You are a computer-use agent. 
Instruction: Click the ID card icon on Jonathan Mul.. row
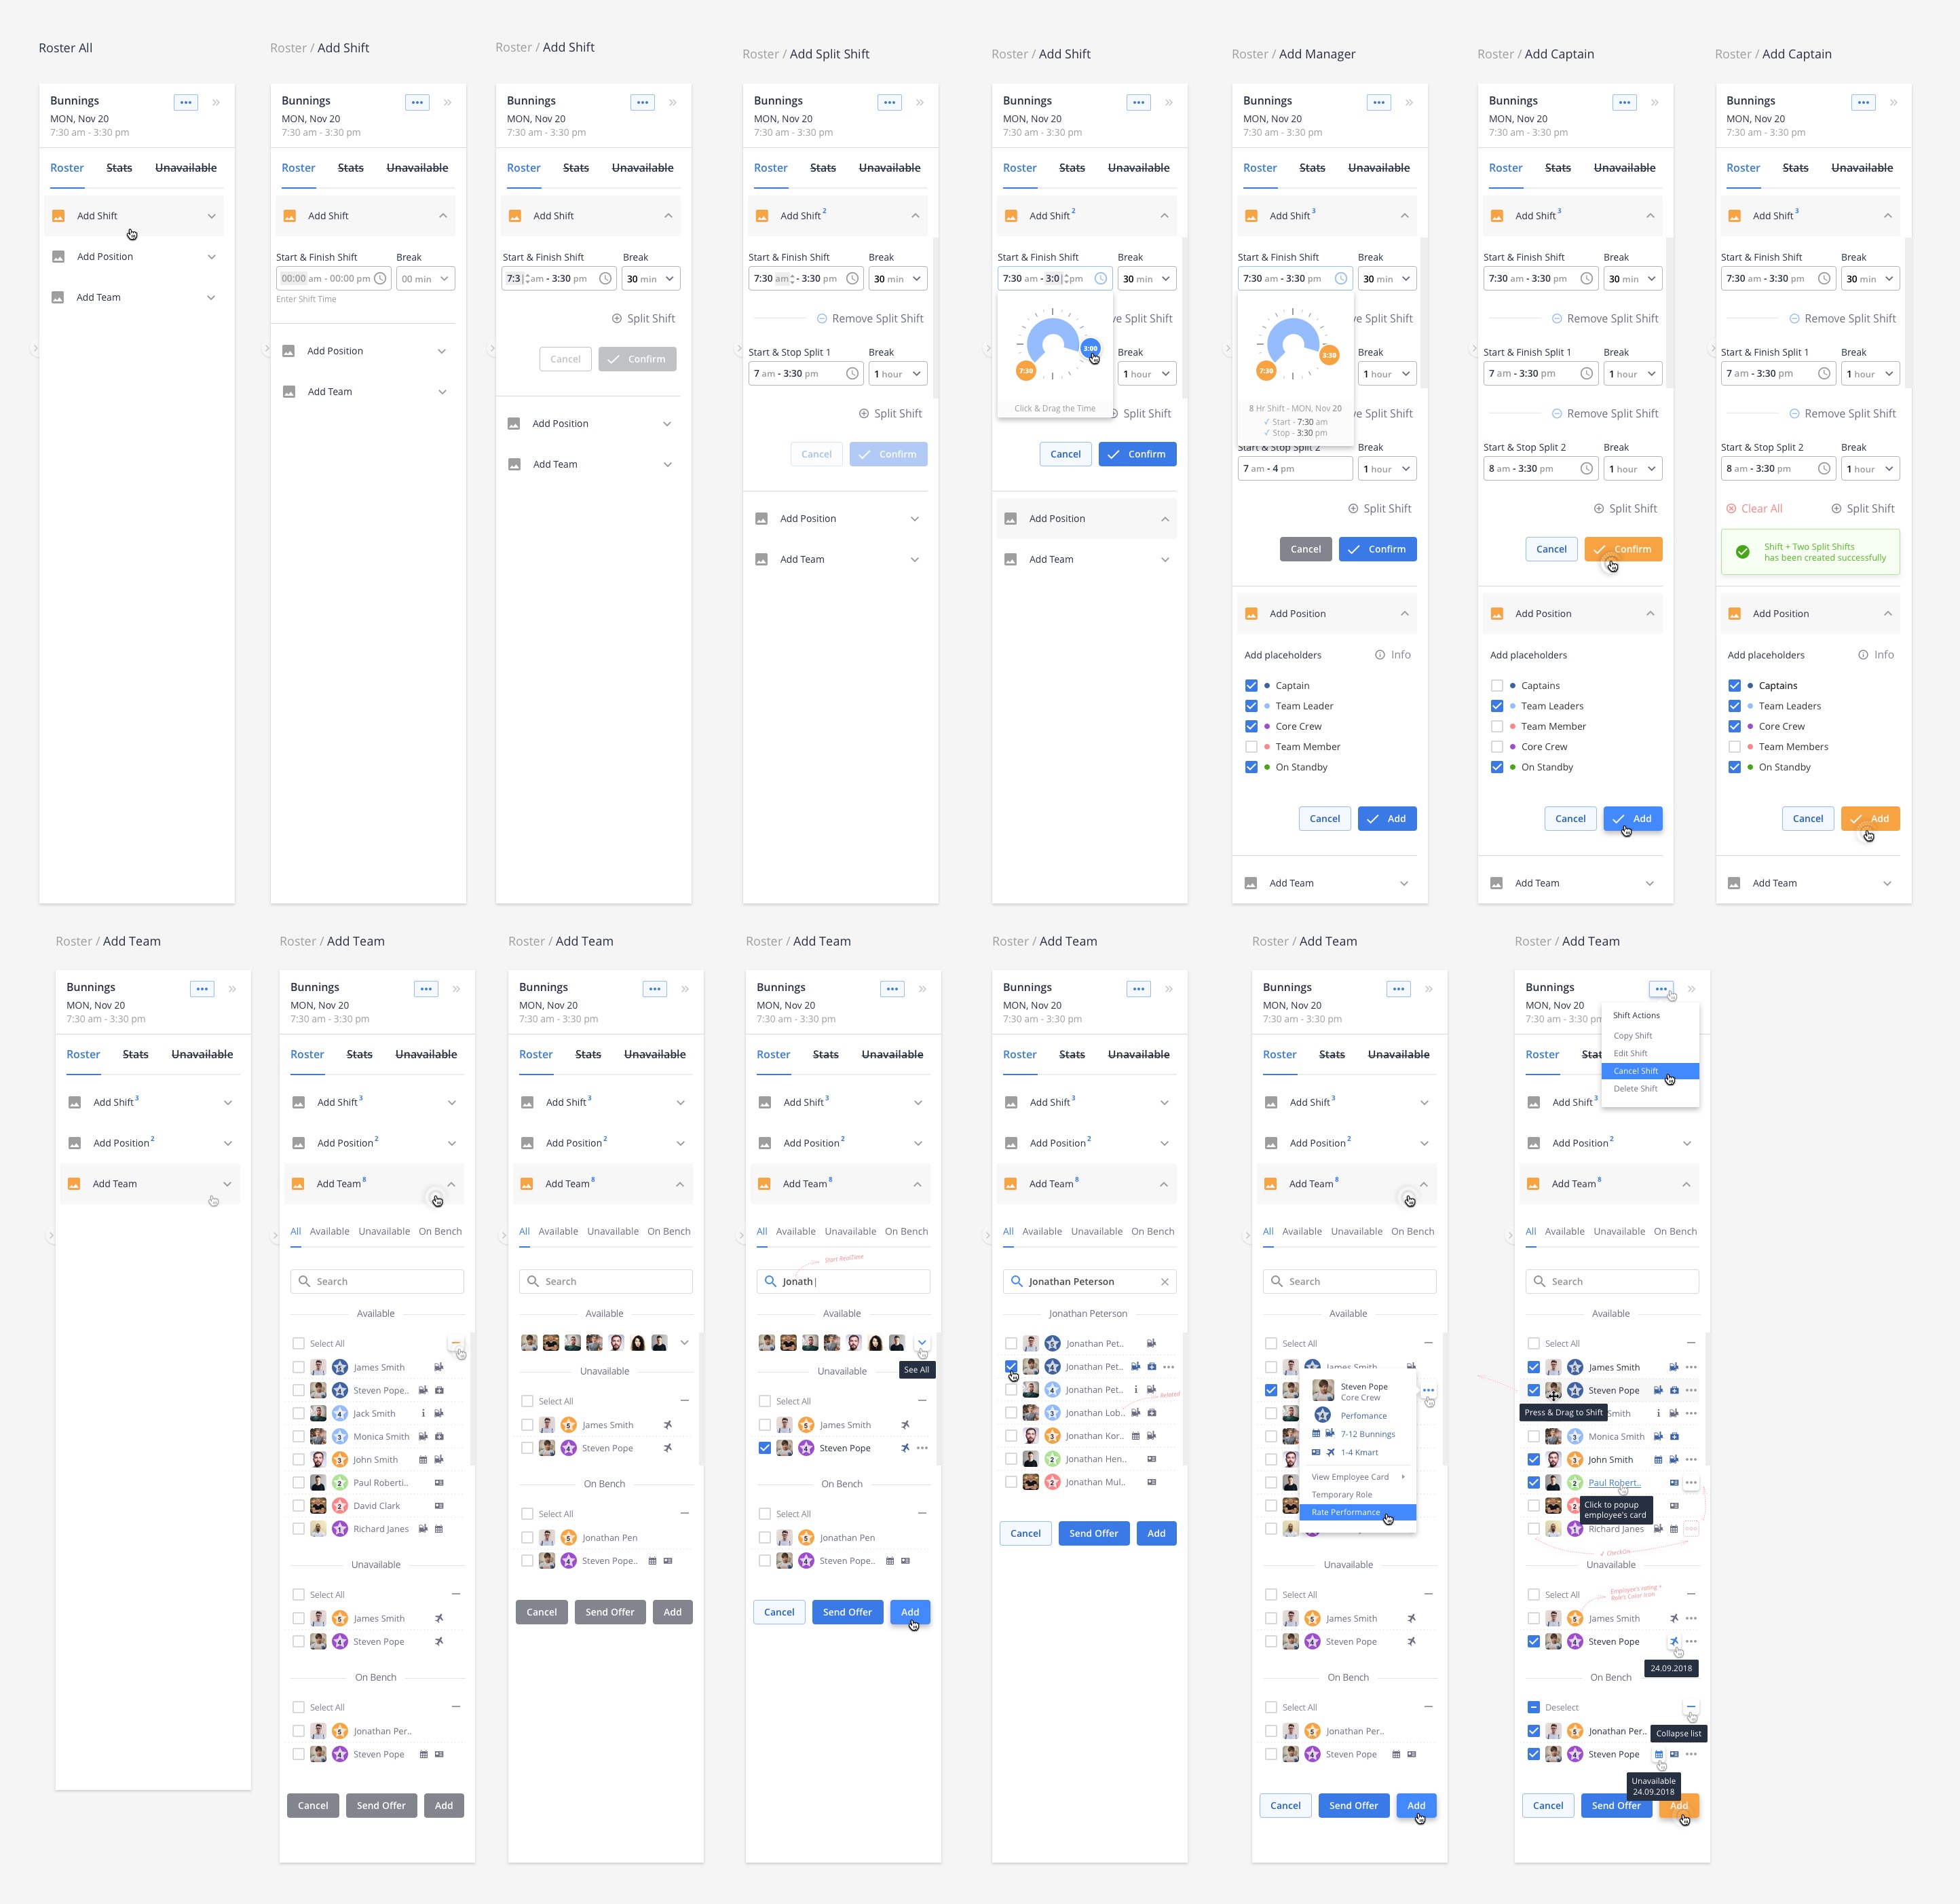(x=1152, y=1481)
